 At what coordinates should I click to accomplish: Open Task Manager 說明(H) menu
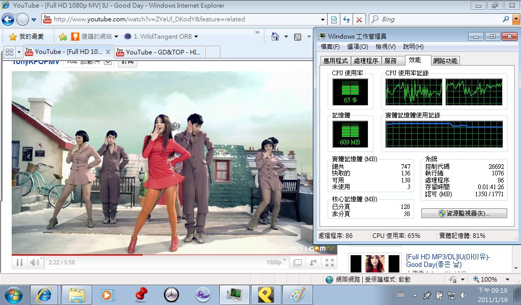click(413, 47)
